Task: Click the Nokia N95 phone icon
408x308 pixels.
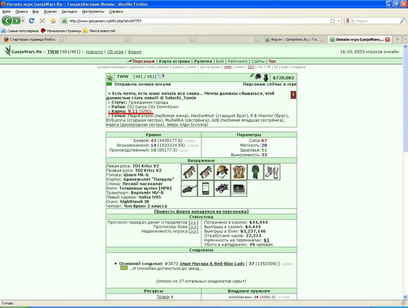Action: (206, 188)
